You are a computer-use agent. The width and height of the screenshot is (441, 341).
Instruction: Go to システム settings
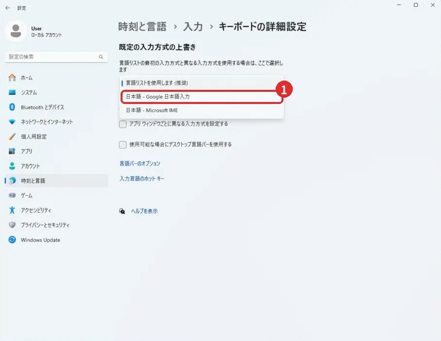56,92
